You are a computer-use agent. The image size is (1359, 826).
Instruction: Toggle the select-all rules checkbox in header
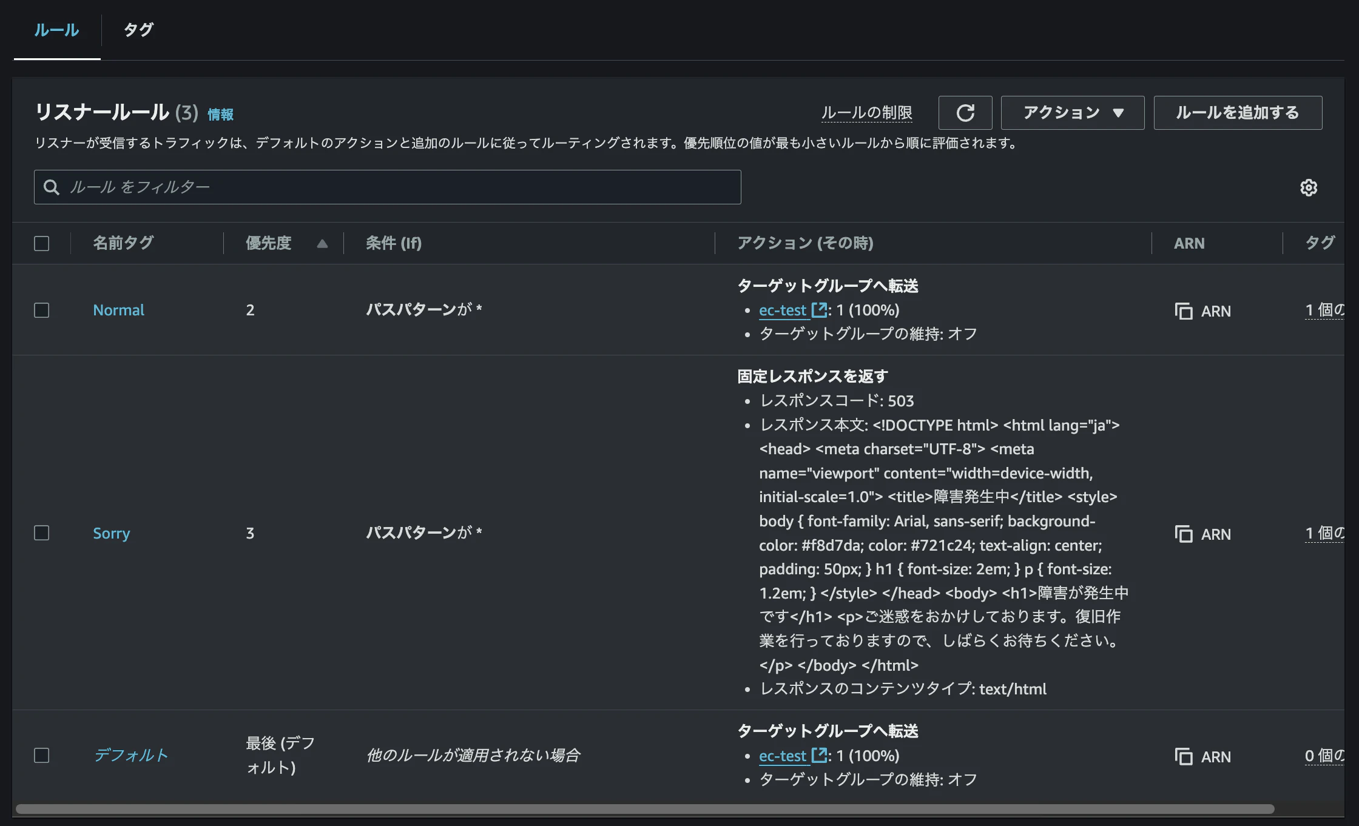tap(42, 244)
